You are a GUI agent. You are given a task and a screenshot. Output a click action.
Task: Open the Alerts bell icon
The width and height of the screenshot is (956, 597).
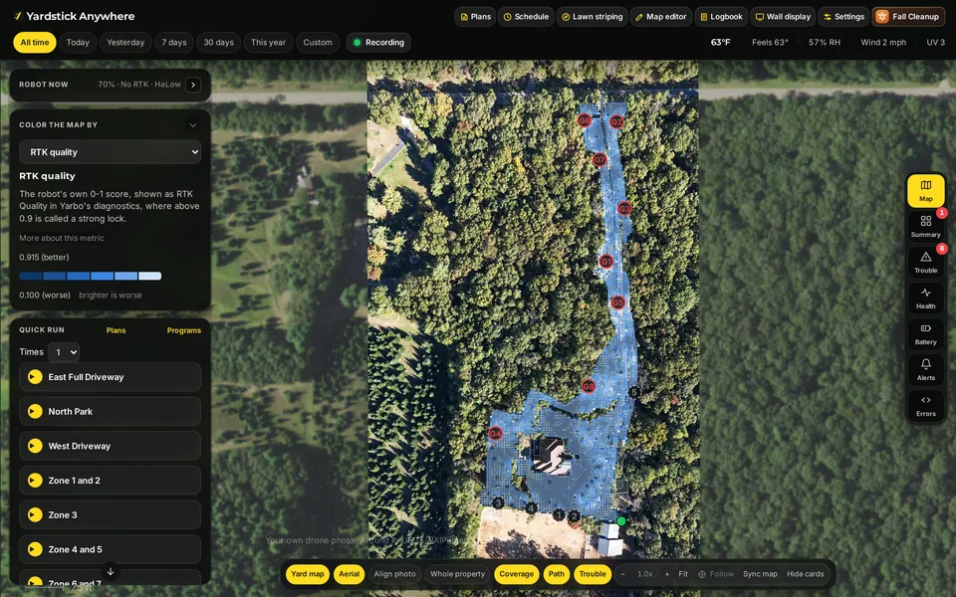925,370
